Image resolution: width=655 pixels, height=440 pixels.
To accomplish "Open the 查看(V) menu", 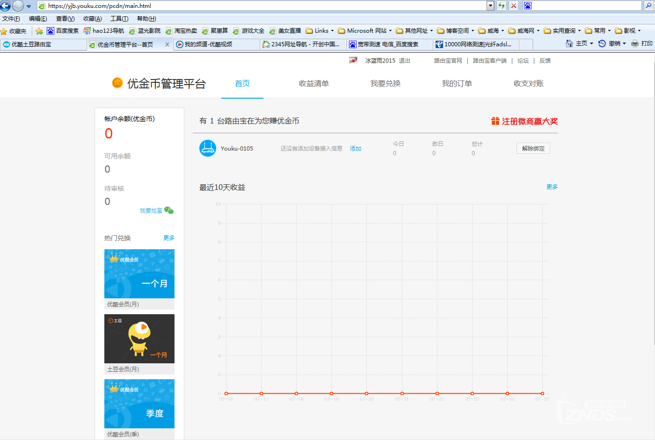I will pyautogui.click(x=65, y=19).
